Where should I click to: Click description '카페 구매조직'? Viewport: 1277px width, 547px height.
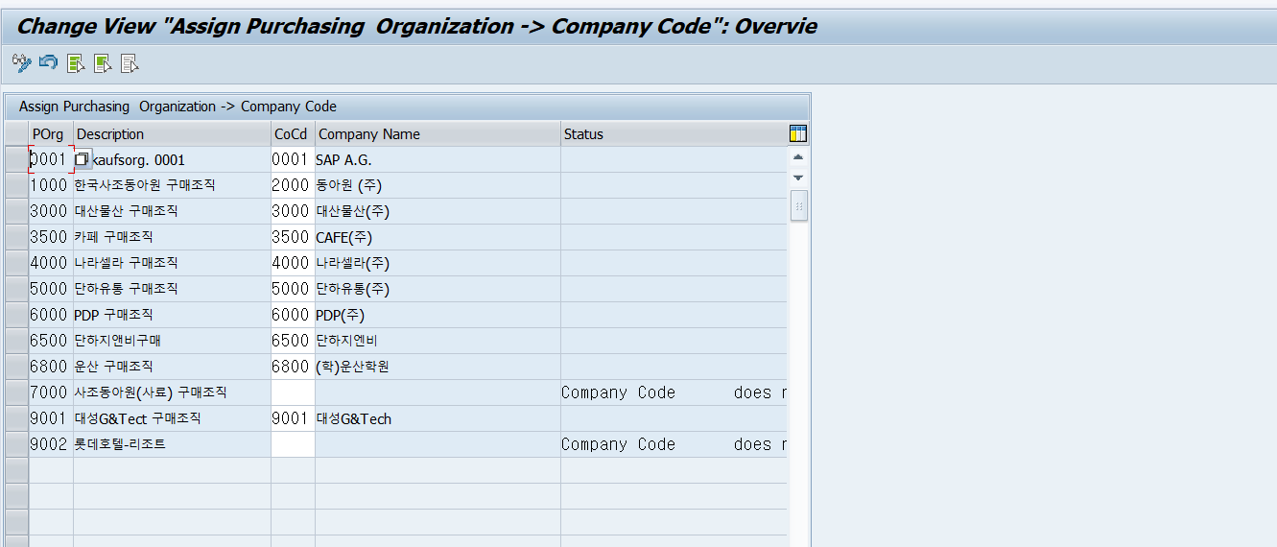(113, 237)
